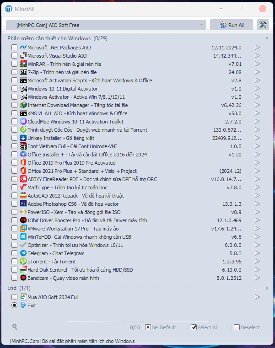Click the Internet Download Manager icon
Viewport: 275px width, 348px height.
coord(23,105)
